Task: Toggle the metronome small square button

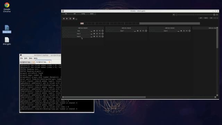Action: 76,19
